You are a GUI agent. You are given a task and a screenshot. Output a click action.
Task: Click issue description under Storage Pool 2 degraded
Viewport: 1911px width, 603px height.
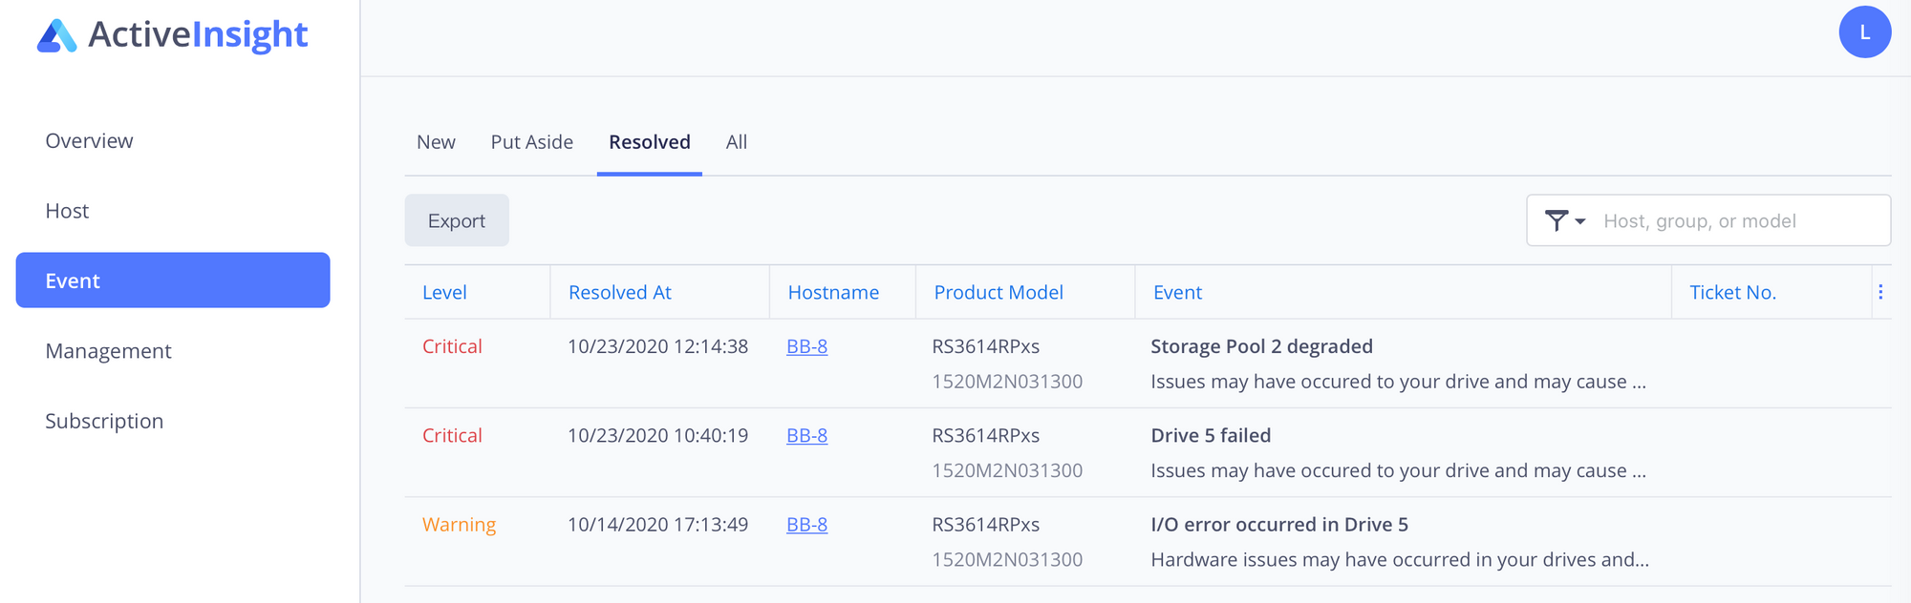tap(1398, 382)
